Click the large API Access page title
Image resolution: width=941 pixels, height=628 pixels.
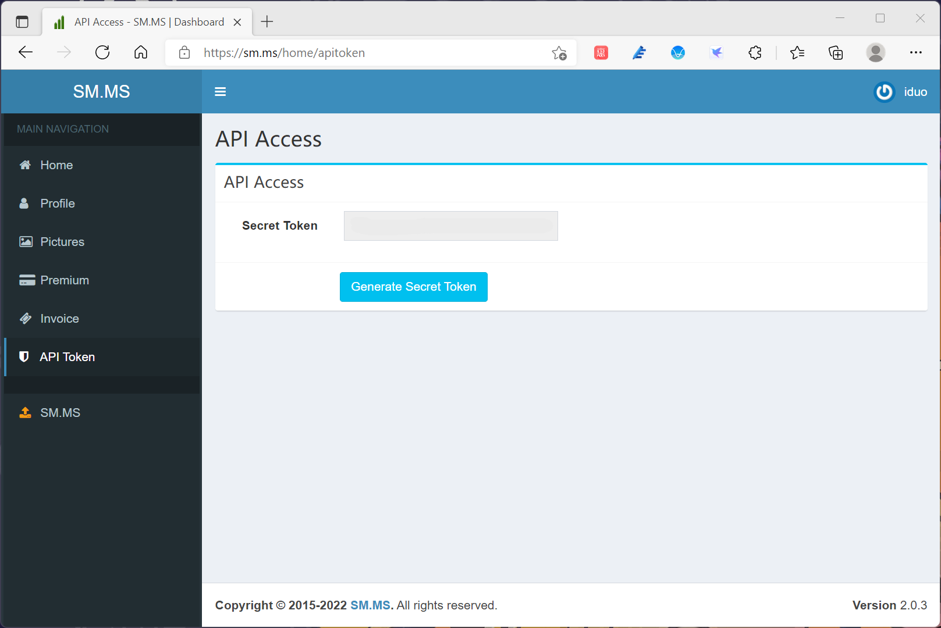pyautogui.click(x=268, y=140)
